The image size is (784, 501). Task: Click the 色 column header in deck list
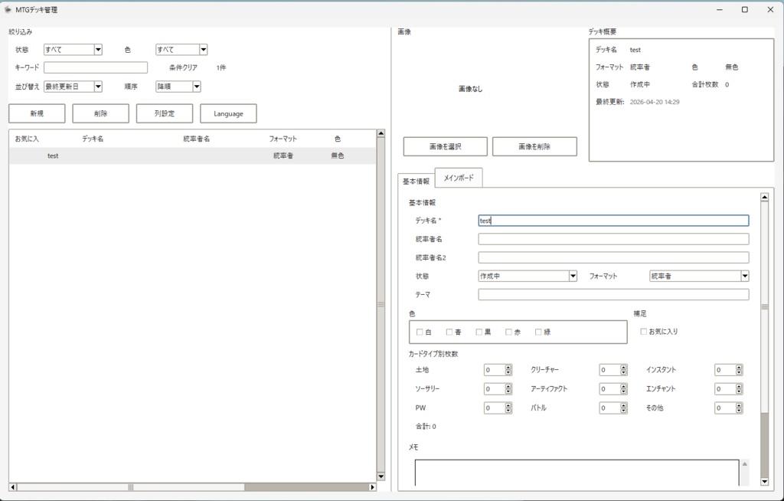pyautogui.click(x=338, y=139)
